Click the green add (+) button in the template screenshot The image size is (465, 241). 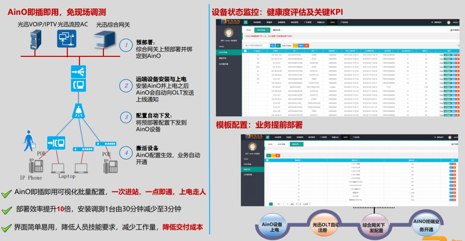click(x=268, y=155)
